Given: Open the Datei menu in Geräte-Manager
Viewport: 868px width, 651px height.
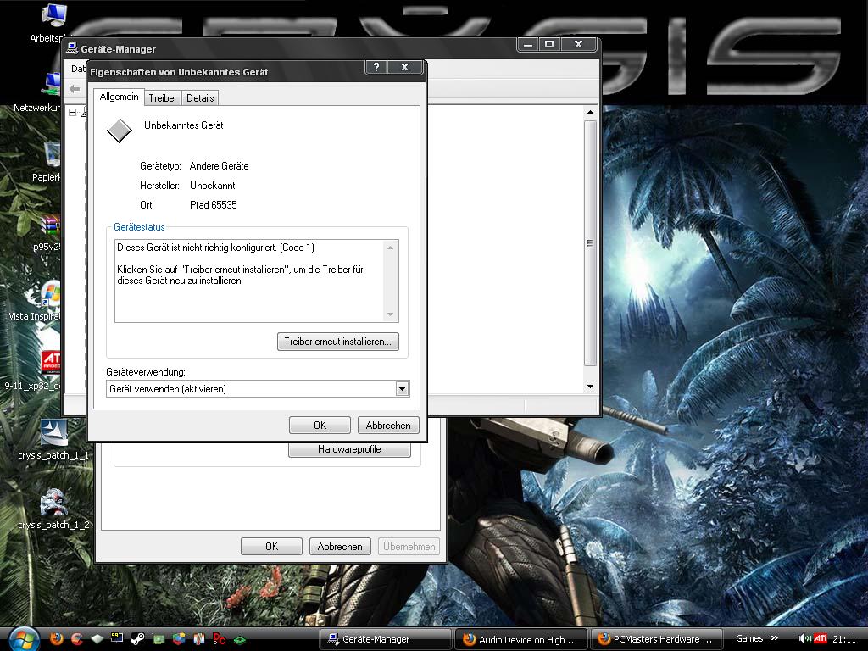Looking at the screenshot, I should coord(78,69).
